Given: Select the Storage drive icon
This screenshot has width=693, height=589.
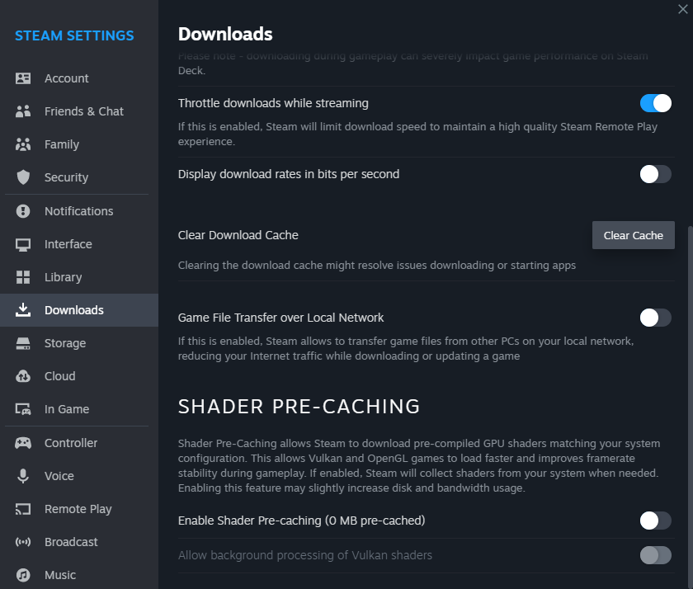Looking at the screenshot, I should [23, 343].
